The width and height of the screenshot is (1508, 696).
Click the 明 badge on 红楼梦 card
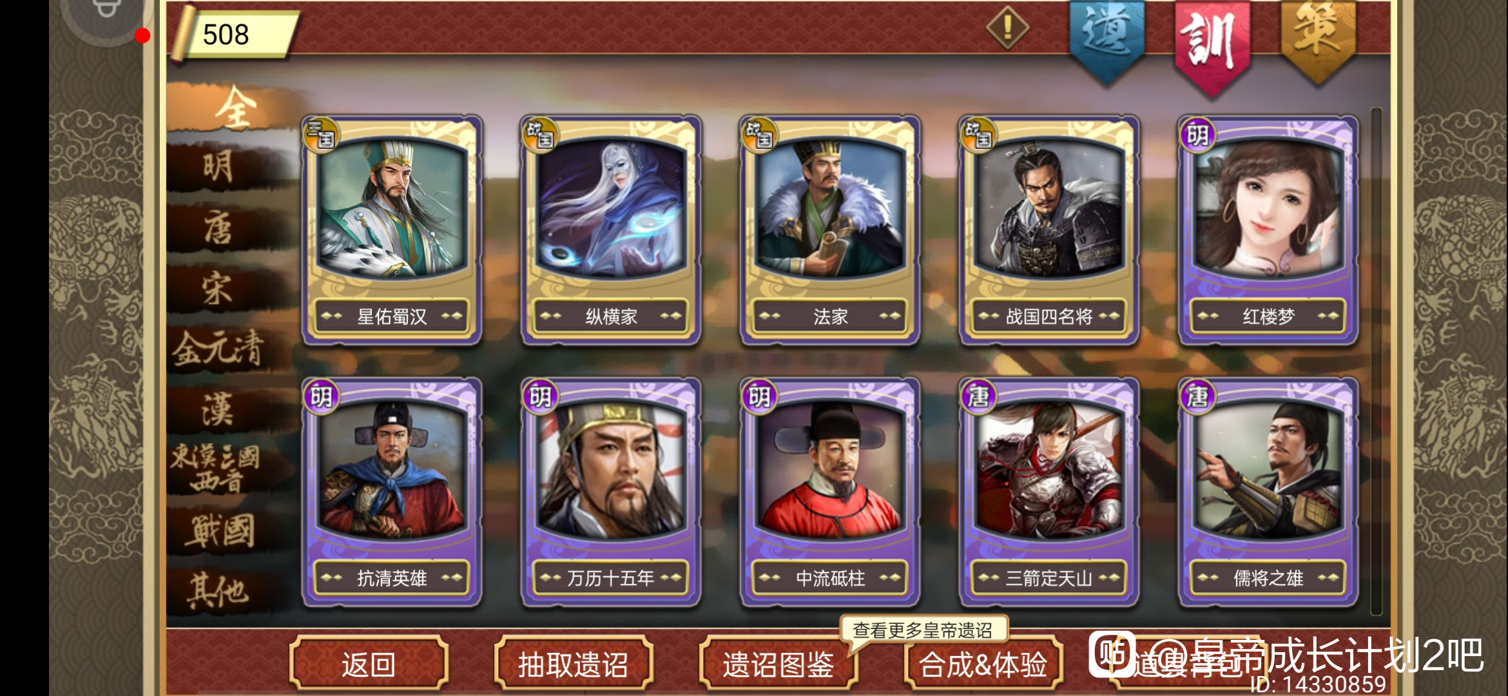pyautogui.click(x=1197, y=135)
